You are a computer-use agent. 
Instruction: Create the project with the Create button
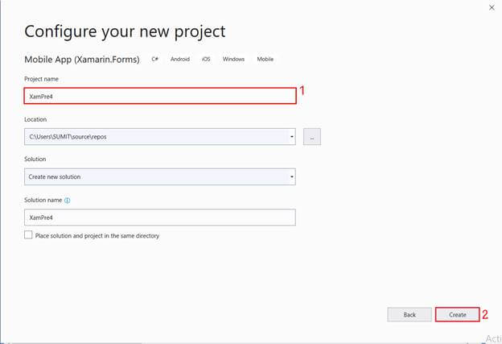point(457,315)
